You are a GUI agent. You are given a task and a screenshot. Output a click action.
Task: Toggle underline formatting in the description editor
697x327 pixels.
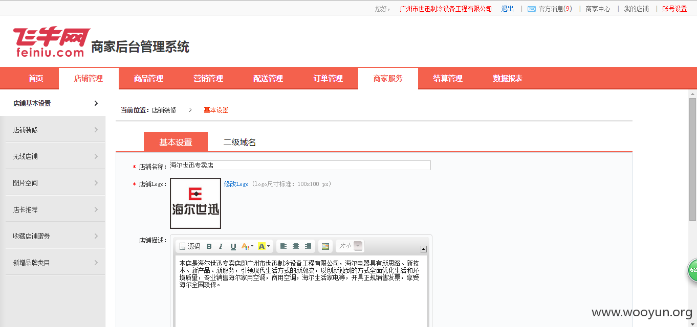233,246
